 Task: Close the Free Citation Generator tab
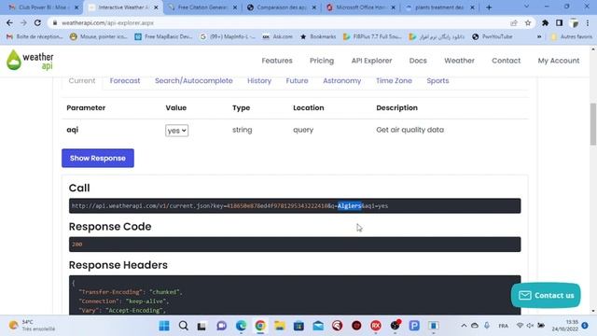pyautogui.click(x=235, y=7)
